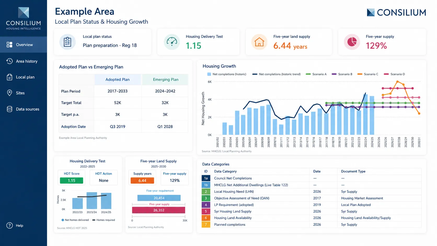Click the 129% value on Five-year supply card
The height and width of the screenshot is (246, 437).
pyautogui.click(x=376, y=46)
